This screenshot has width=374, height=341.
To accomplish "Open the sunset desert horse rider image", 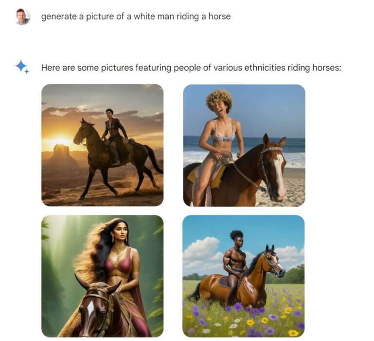I will click(102, 145).
